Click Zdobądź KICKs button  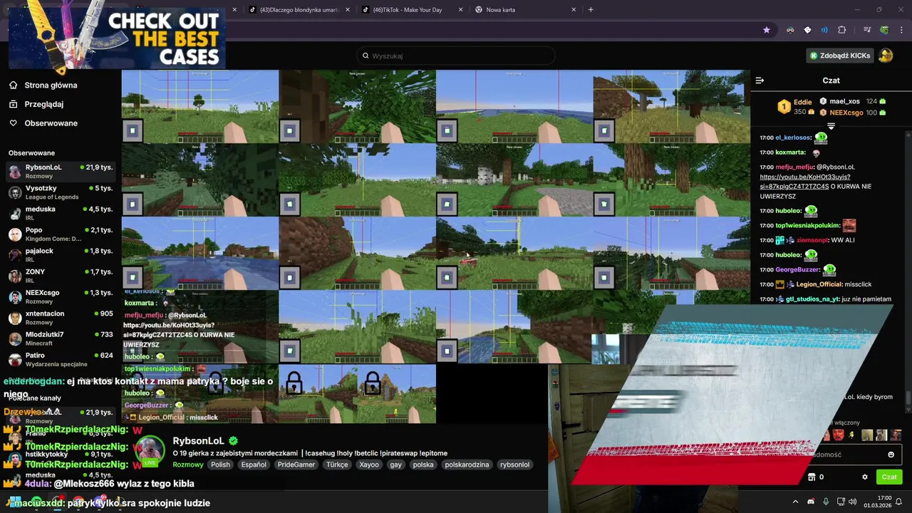(839, 55)
